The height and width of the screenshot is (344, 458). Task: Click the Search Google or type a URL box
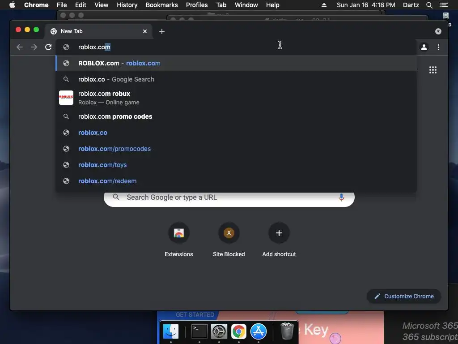point(229,198)
